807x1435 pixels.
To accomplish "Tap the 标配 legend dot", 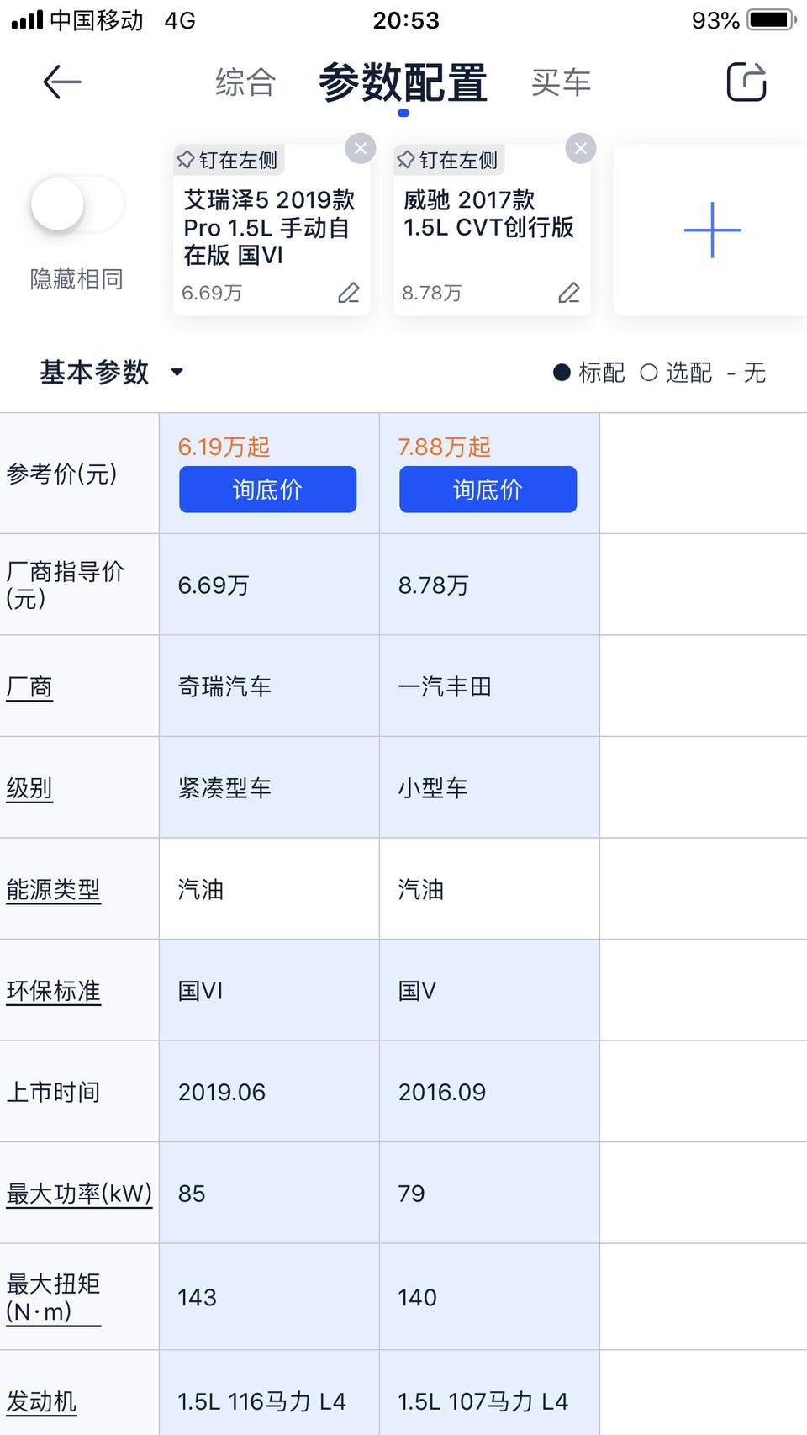I will [x=562, y=373].
